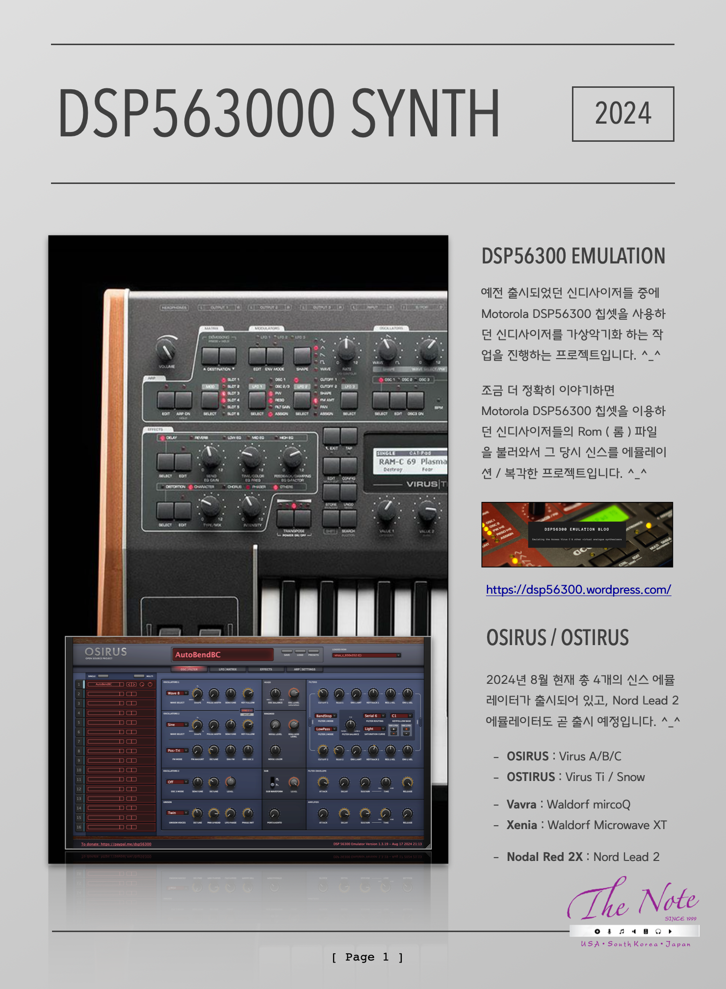
Task: Click the previous/next patch arrows on Osirus part 1
Action: pos(131,684)
